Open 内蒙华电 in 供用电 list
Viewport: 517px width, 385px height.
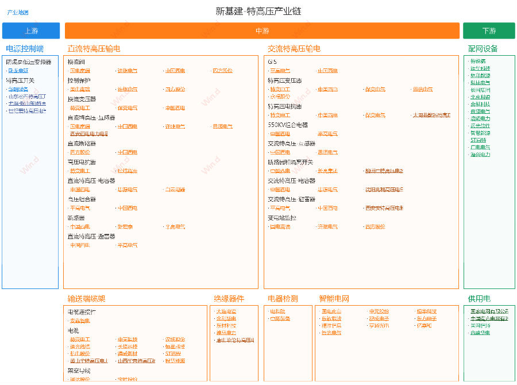tap(480, 333)
